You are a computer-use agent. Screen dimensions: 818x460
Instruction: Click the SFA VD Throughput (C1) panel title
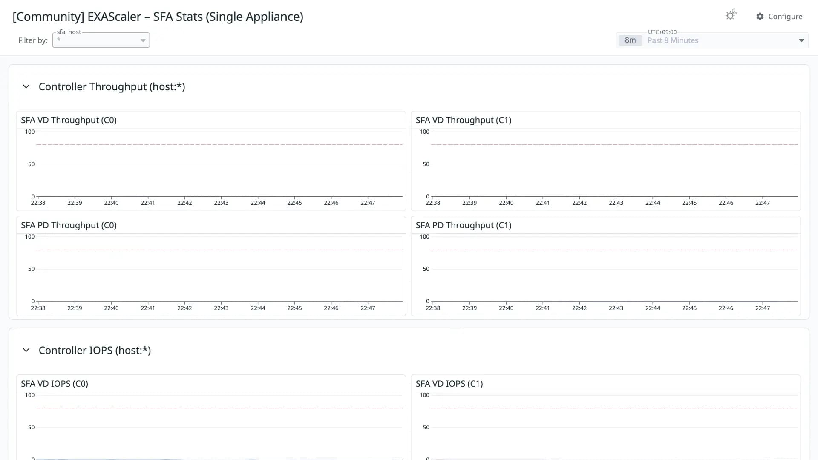(464, 120)
